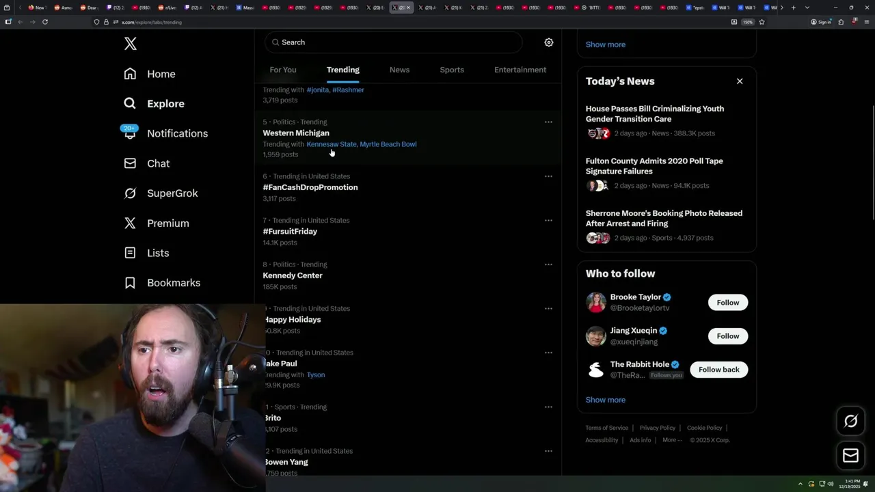The image size is (875, 492).
Task: Select the Trending tab
Action: coord(343,70)
